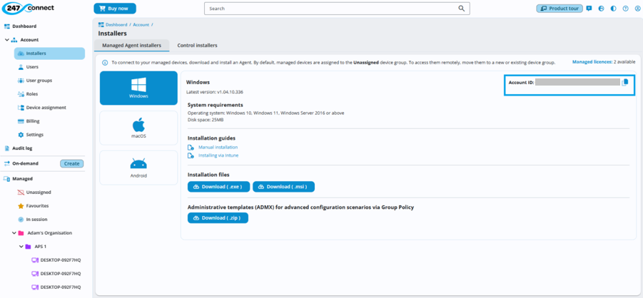Select the APS 1 folder

pyautogui.click(x=40, y=247)
